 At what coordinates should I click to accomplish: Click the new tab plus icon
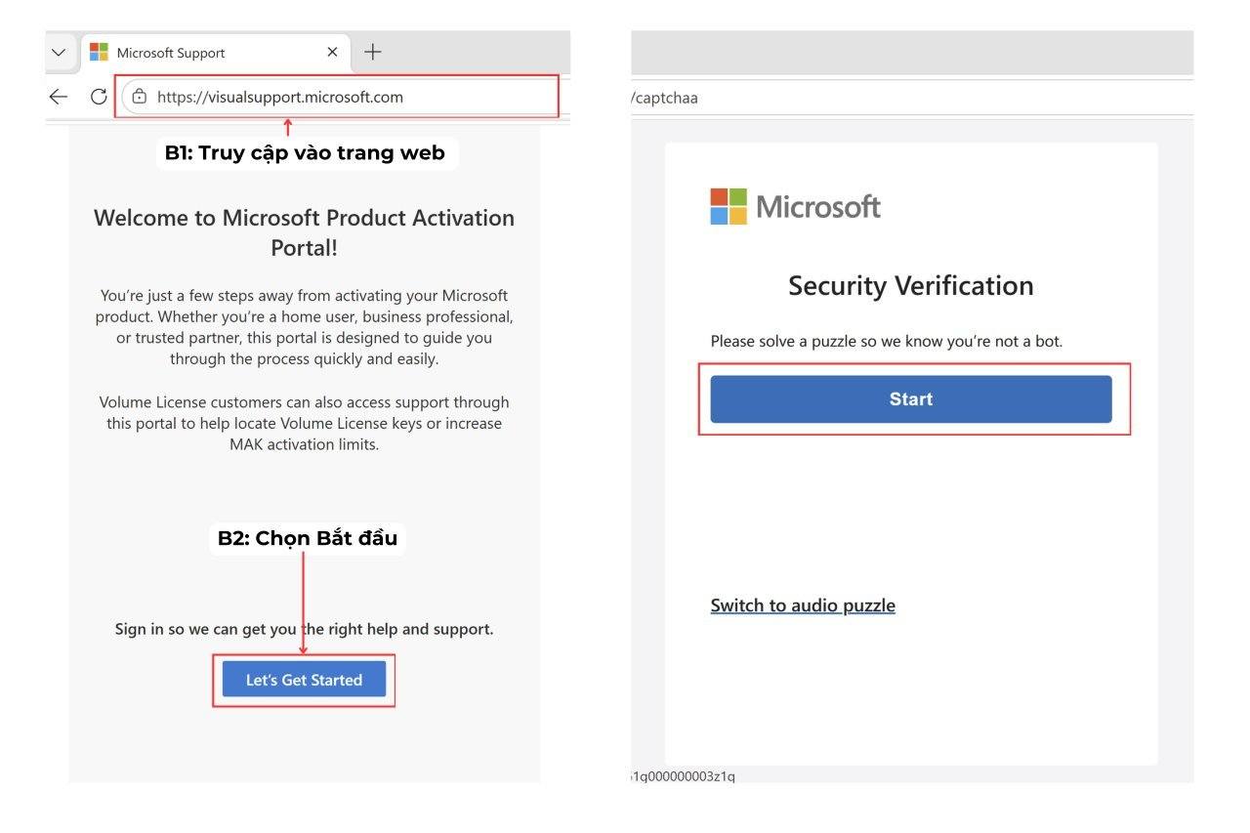(x=372, y=52)
